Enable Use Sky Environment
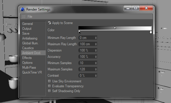The height and width of the screenshot is (103, 171). (49, 81)
